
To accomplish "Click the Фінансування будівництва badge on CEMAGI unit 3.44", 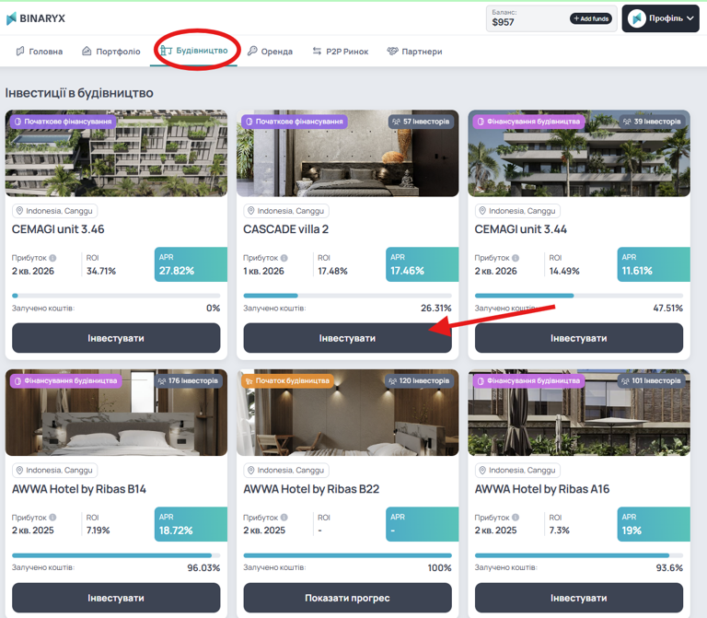I will pyautogui.click(x=529, y=122).
